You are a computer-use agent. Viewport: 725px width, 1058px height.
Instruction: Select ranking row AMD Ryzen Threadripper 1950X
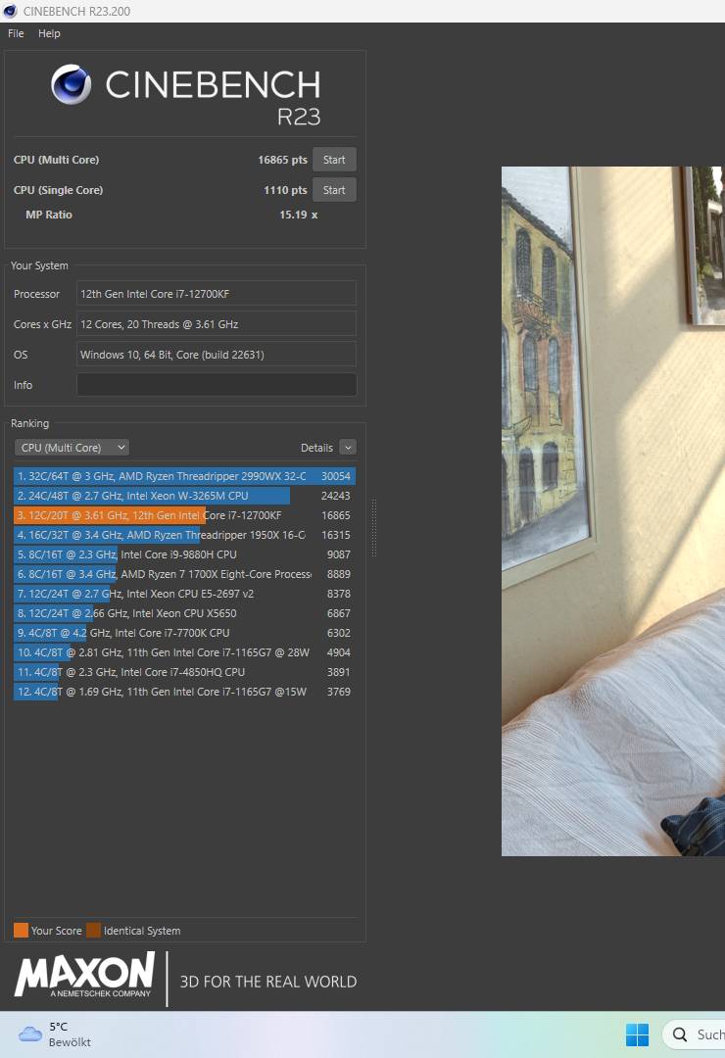(184, 535)
